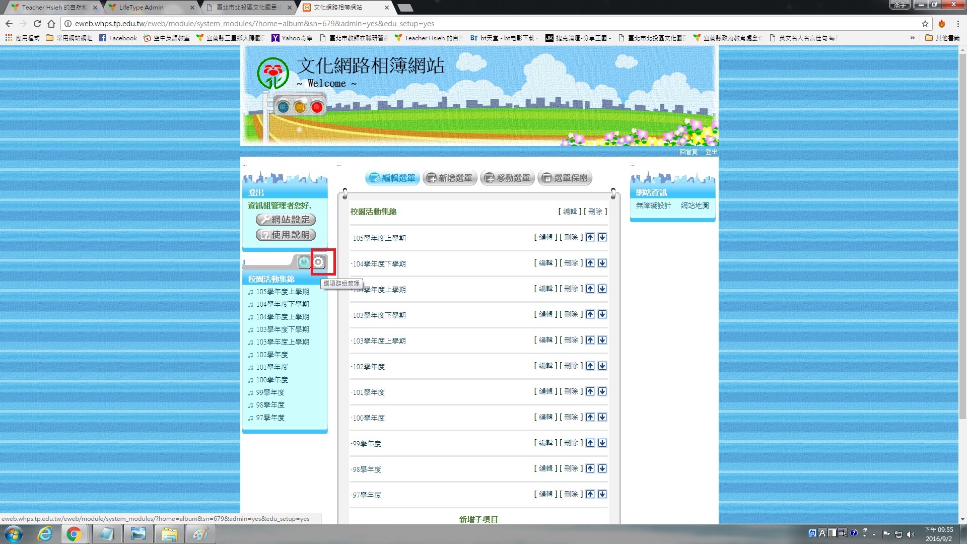Open 無障礙設計 link in 網站資訊
This screenshot has width=967, height=544.
coord(653,206)
